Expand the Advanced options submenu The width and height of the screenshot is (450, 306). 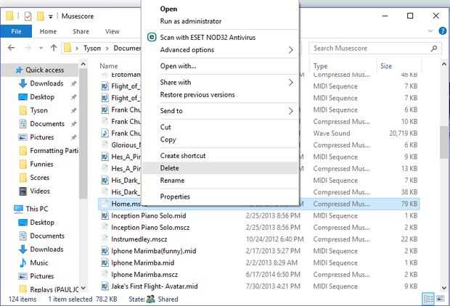291,50
